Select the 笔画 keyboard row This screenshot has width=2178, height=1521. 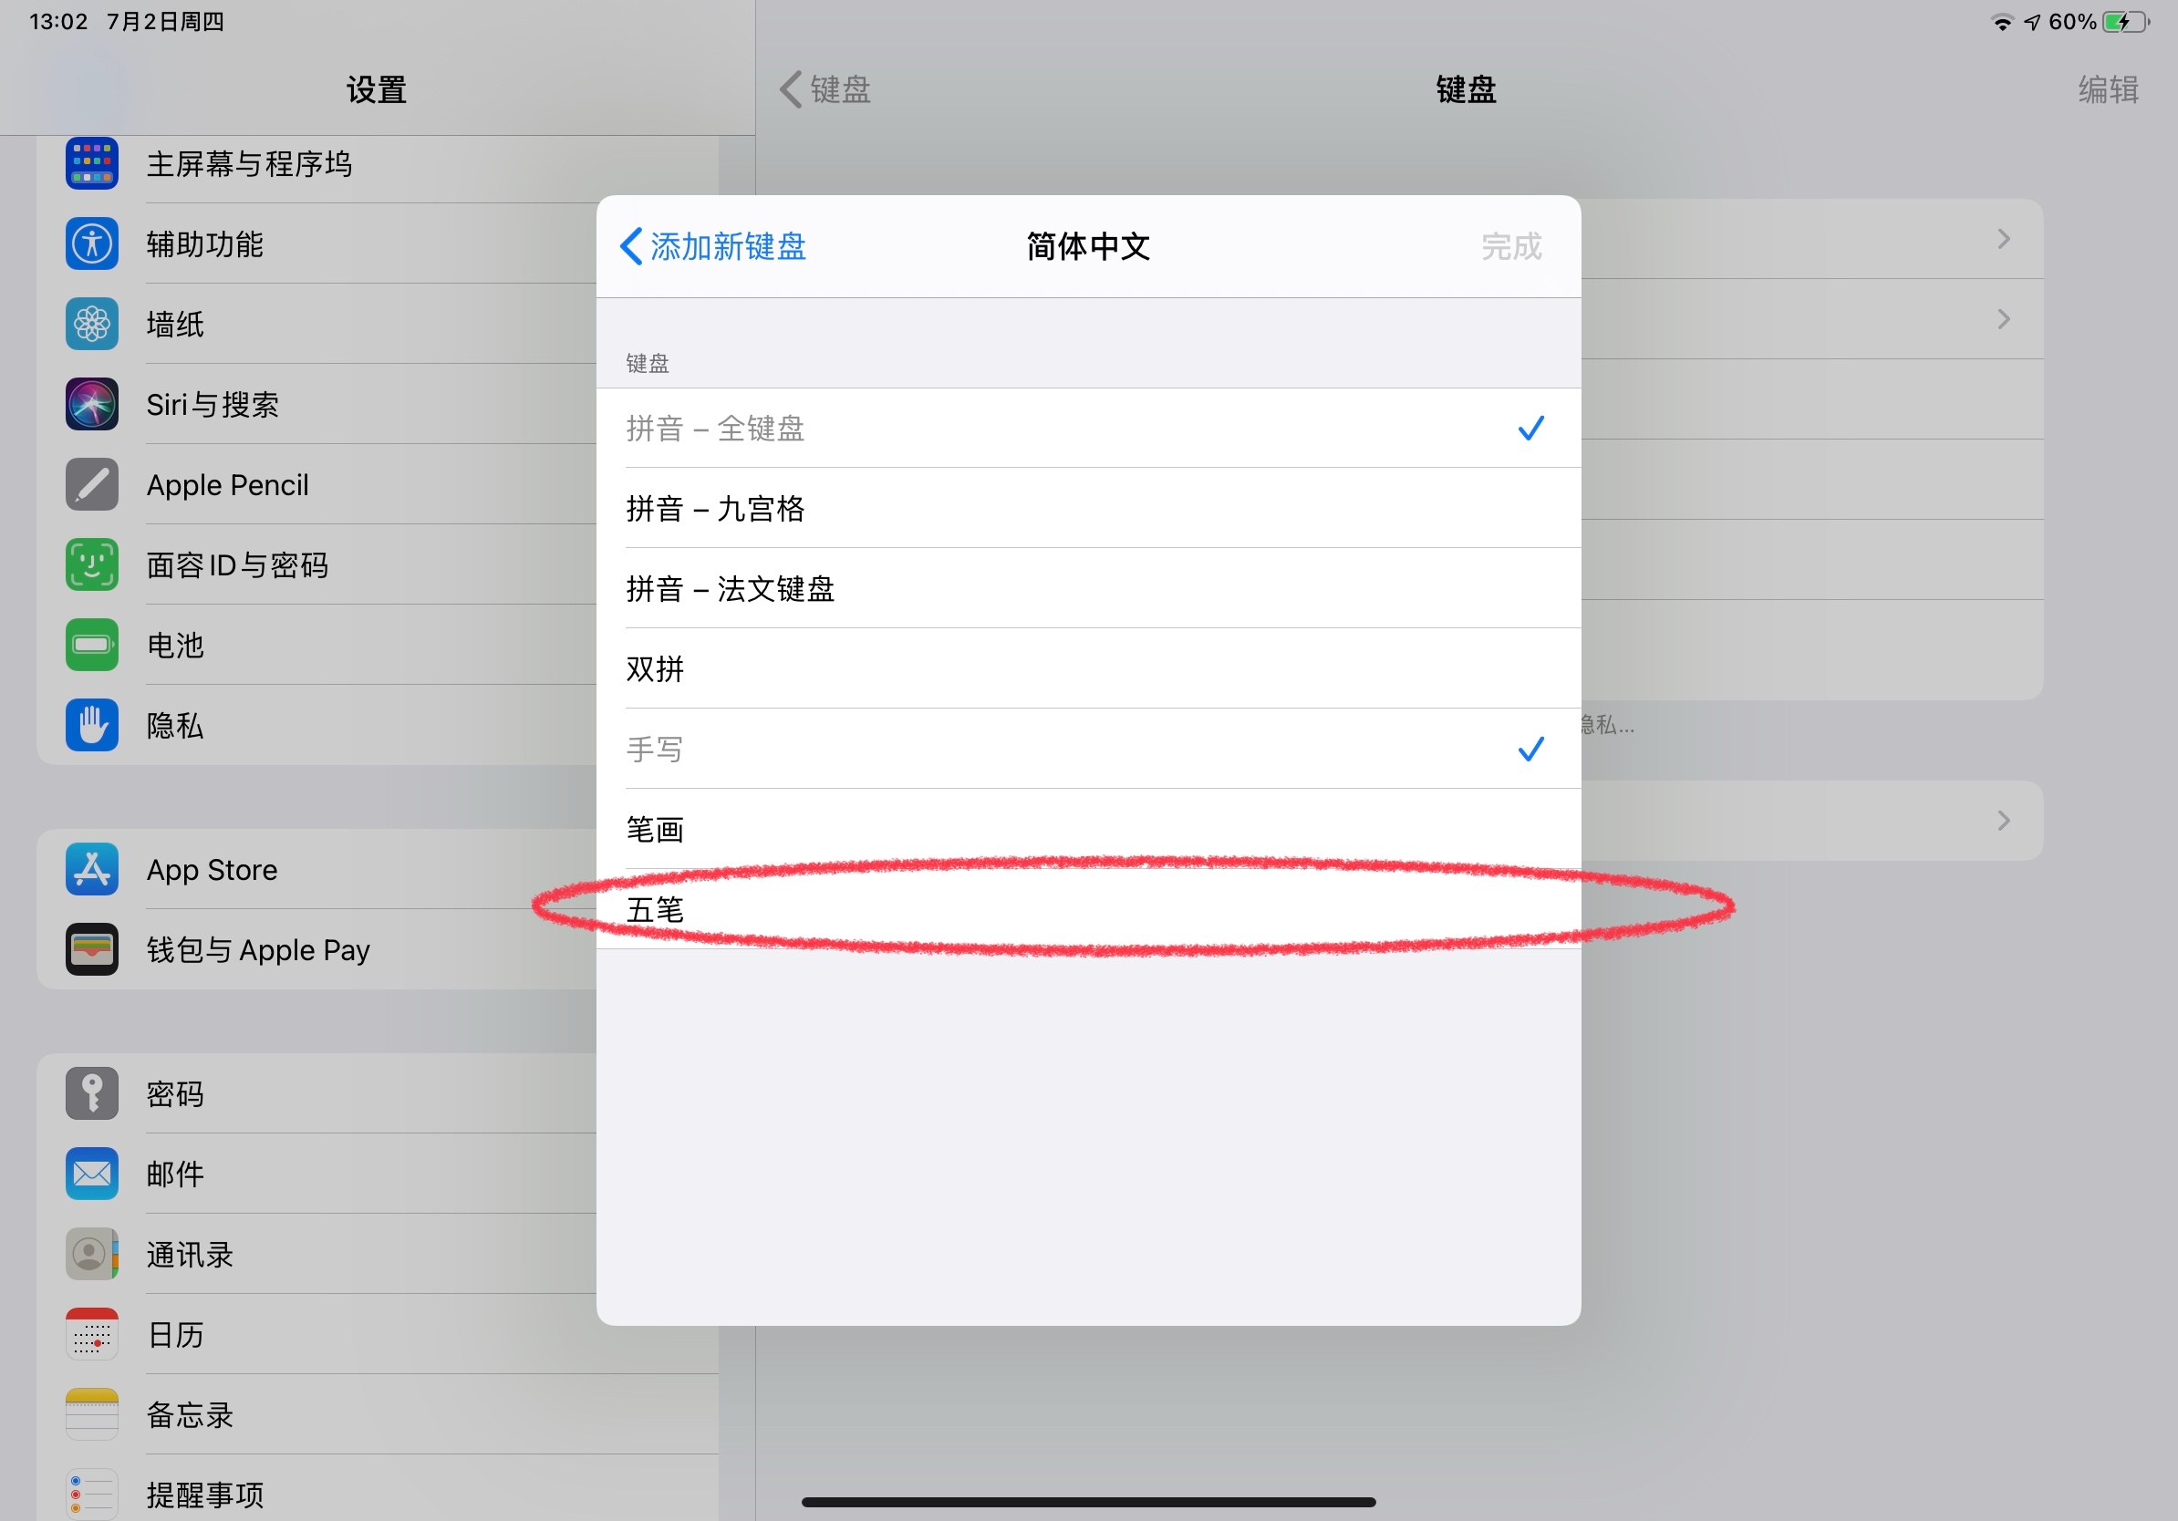pos(1087,830)
